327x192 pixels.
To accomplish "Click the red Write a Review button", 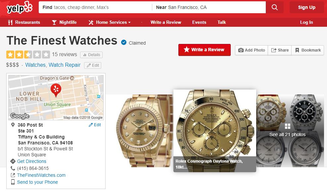I will pos(205,50).
